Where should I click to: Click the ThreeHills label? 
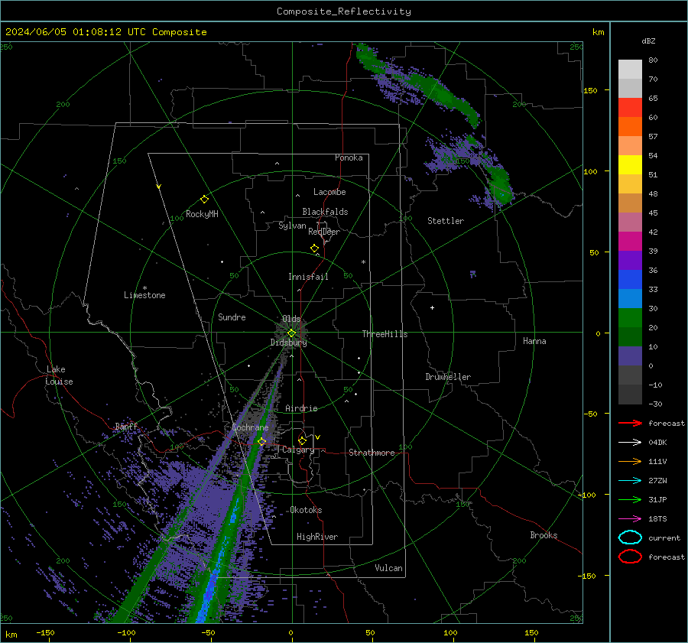[x=385, y=334]
